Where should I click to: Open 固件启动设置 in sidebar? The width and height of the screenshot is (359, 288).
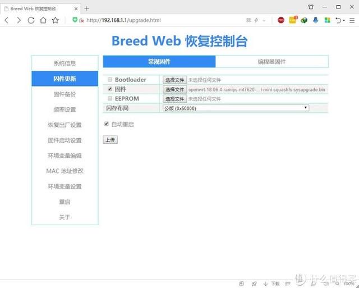(65, 140)
